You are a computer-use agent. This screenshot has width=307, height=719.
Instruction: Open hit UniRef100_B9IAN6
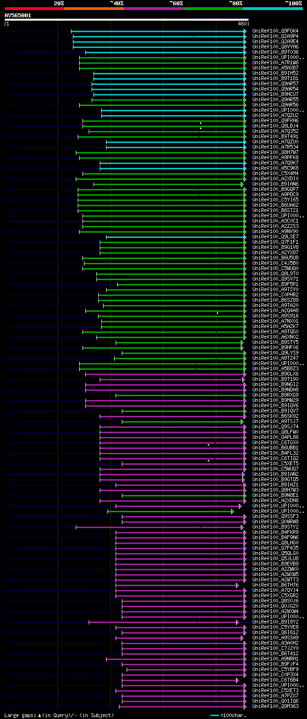pos(275,184)
